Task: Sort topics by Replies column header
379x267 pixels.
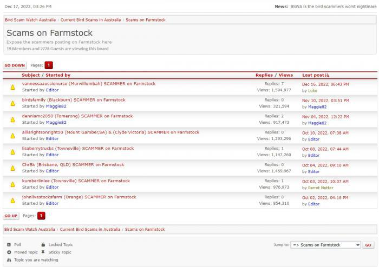Action: (x=264, y=75)
